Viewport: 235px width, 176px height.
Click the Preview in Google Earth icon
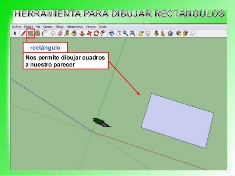click(x=170, y=33)
